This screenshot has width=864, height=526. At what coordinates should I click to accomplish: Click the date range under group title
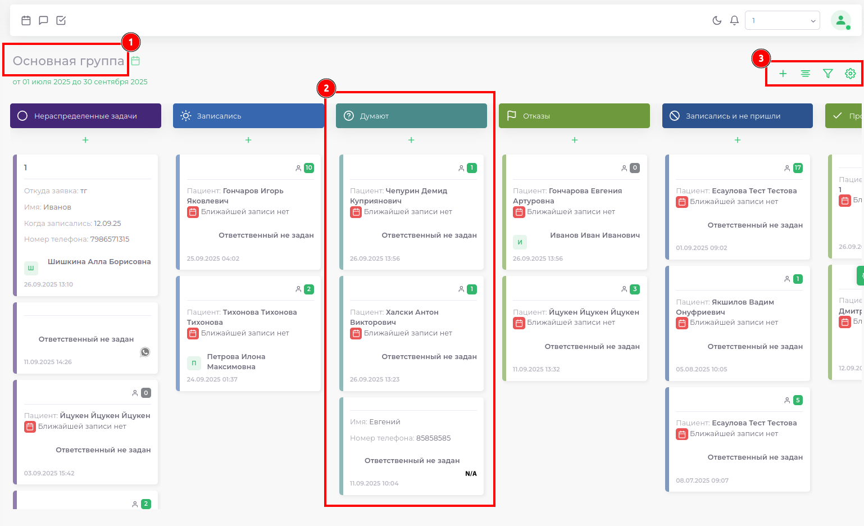[x=80, y=82]
